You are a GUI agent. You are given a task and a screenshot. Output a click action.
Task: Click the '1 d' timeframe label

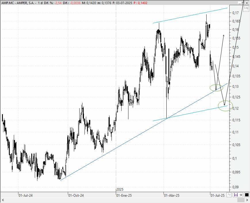[x=40, y=3]
